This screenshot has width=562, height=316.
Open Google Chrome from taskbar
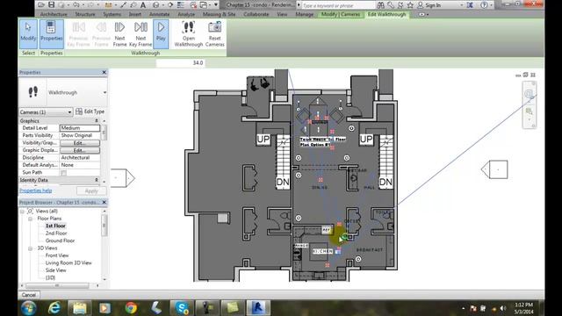tap(131, 308)
